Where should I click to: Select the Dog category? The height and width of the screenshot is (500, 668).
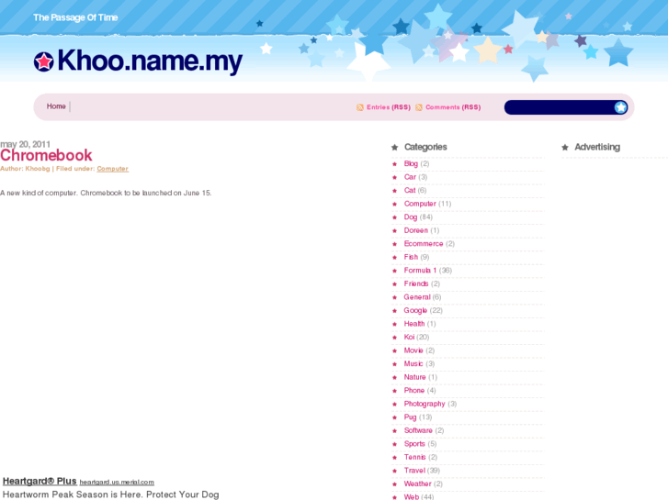point(410,217)
